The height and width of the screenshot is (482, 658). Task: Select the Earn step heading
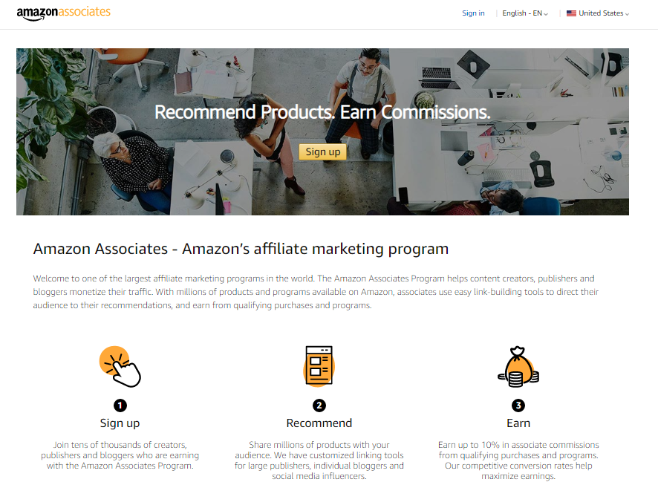click(518, 423)
